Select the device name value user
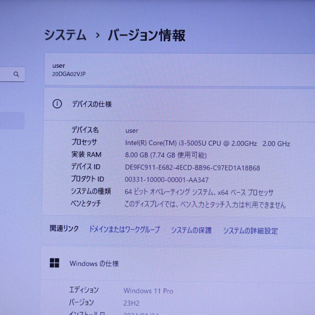 point(132,131)
